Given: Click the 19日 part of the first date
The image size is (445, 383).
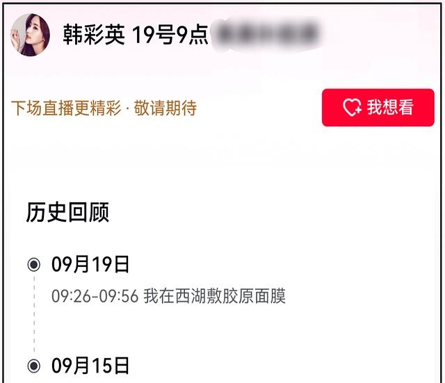Looking at the screenshot, I should [111, 264].
